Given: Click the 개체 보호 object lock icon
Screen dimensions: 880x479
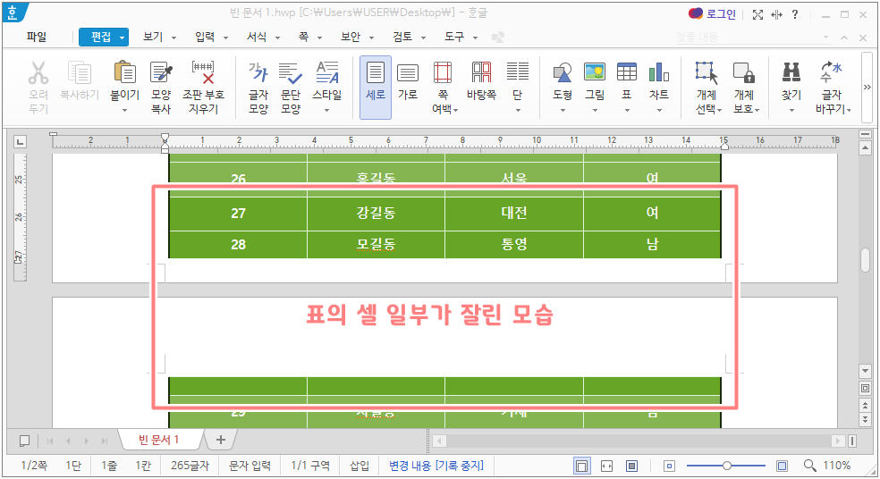Looking at the screenshot, I should [x=744, y=73].
